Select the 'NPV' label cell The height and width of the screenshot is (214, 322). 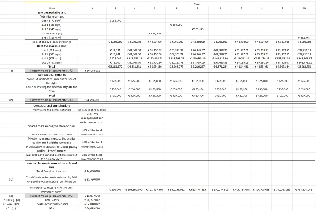(51, 208)
